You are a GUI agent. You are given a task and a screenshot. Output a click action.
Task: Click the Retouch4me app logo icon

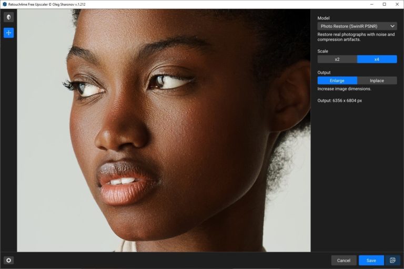click(4, 4)
